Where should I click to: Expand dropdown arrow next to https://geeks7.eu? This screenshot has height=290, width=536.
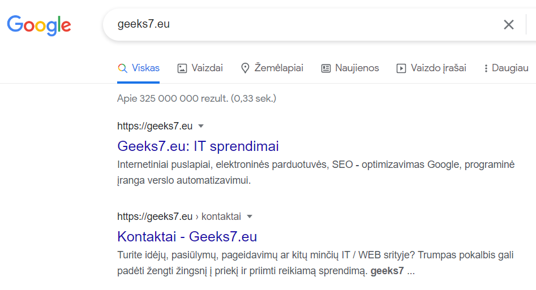(x=201, y=126)
